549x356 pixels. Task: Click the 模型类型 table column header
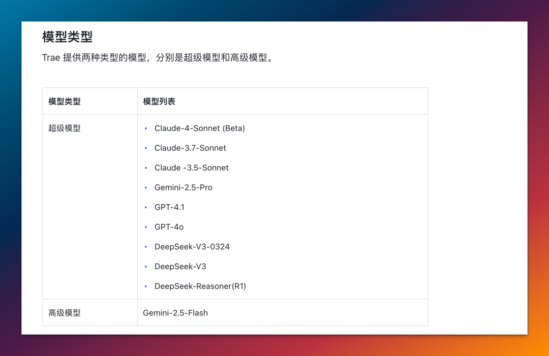tap(65, 102)
